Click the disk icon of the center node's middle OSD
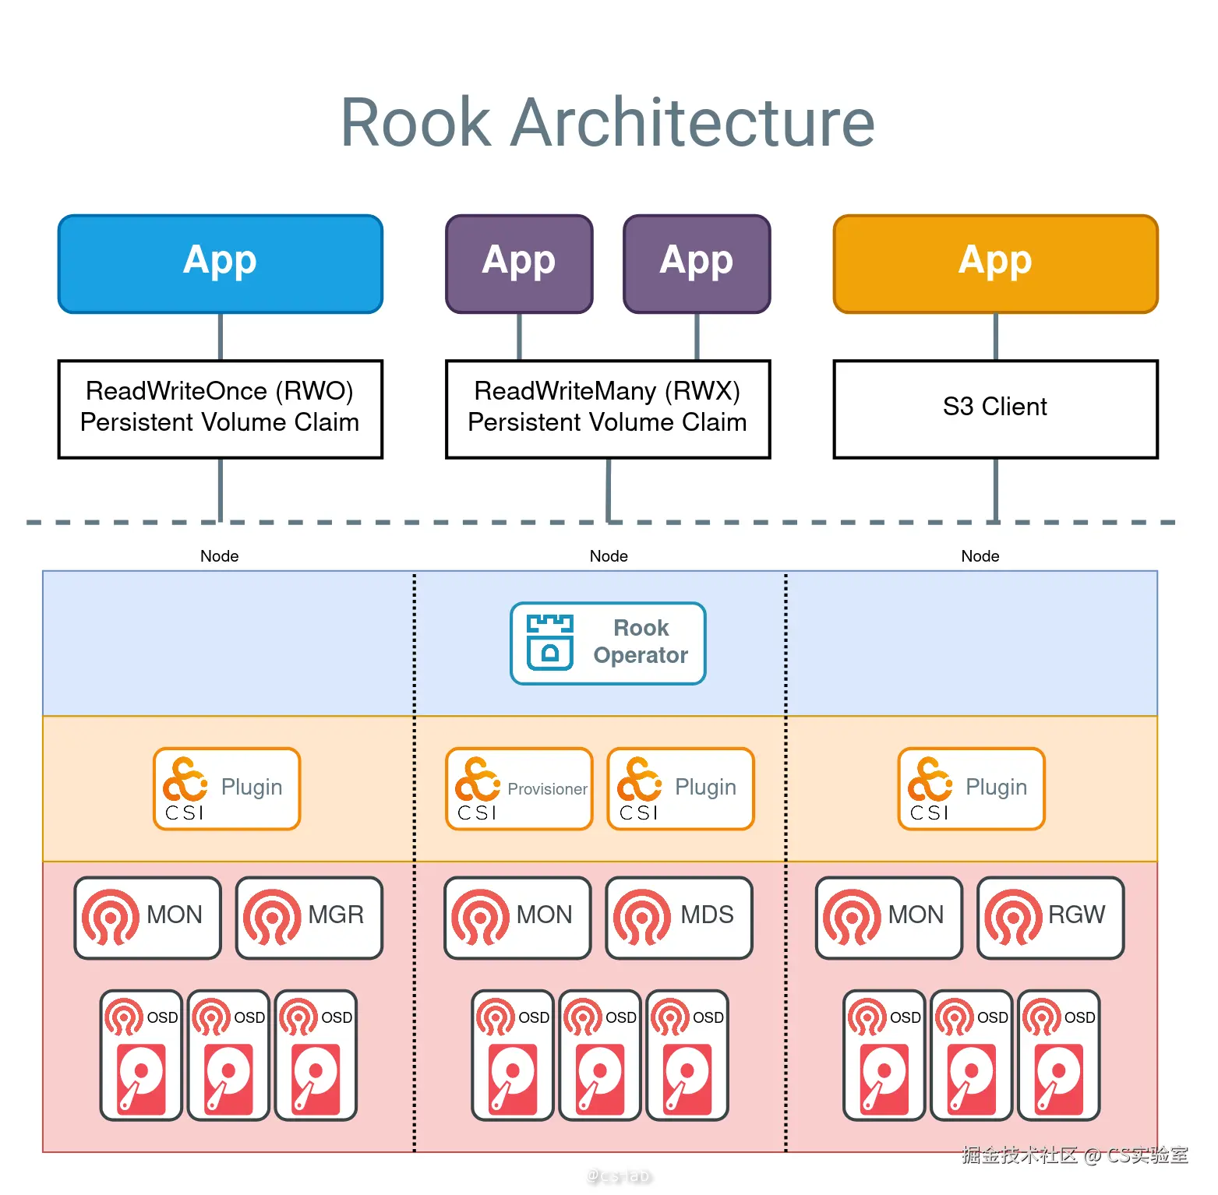 (600, 1079)
